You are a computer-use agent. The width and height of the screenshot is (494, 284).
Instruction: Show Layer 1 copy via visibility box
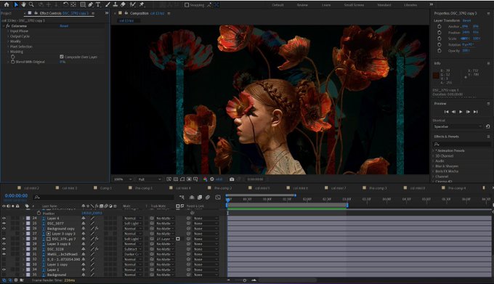click(x=4, y=264)
